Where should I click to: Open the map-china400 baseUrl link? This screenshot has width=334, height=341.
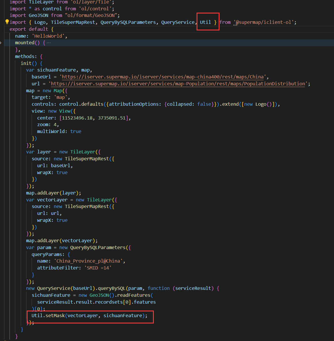[163, 77]
